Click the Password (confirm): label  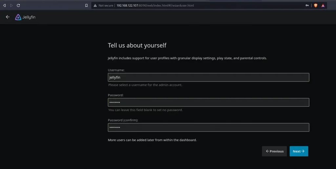coord(123,120)
